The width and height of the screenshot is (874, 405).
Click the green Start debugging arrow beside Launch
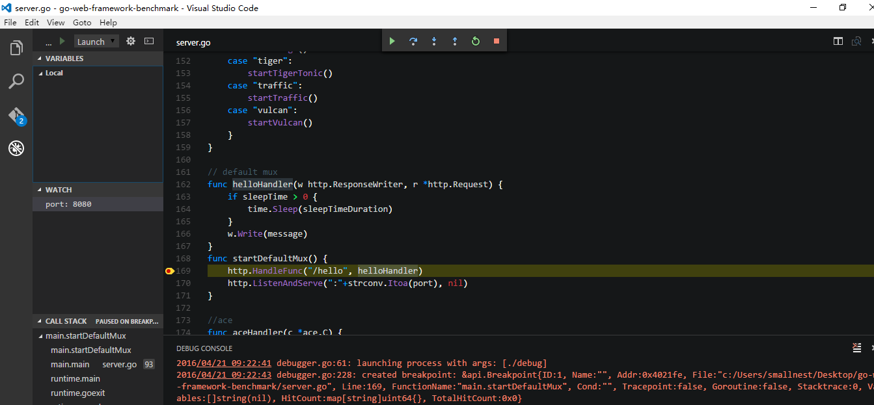[62, 41]
